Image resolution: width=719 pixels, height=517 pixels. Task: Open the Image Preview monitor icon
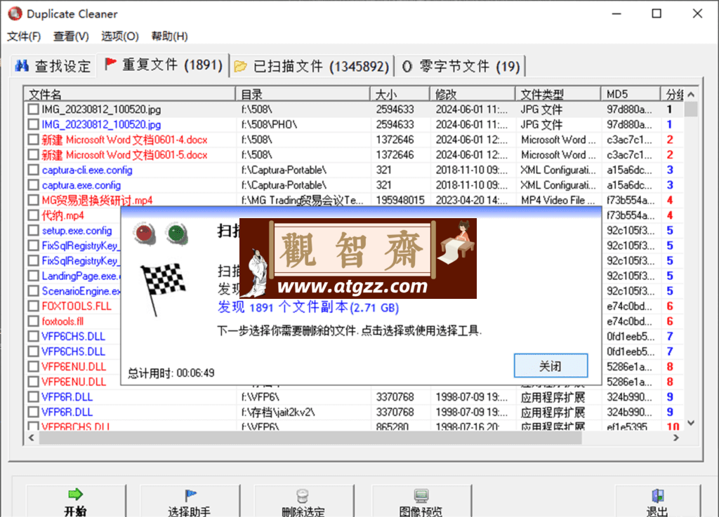pyautogui.click(x=421, y=495)
